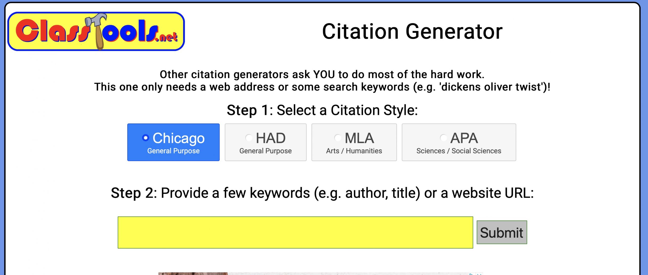Select the HAD radio button
The height and width of the screenshot is (275, 648).
click(249, 138)
